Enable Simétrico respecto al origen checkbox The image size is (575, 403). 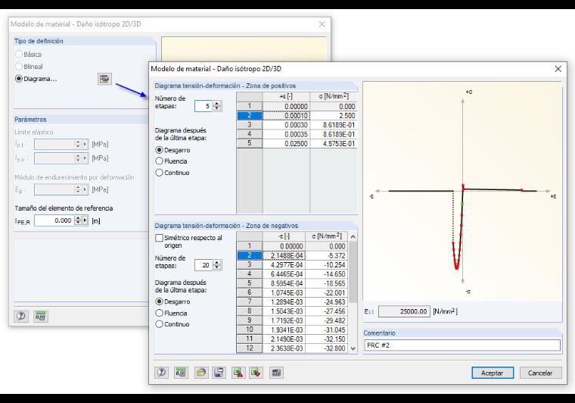pos(159,238)
